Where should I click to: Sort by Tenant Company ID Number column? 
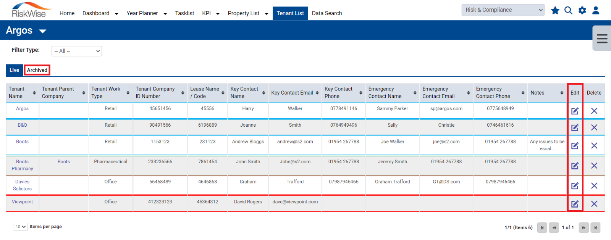pos(183,93)
